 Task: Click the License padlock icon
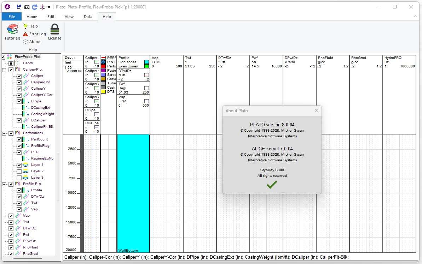tap(54, 29)
